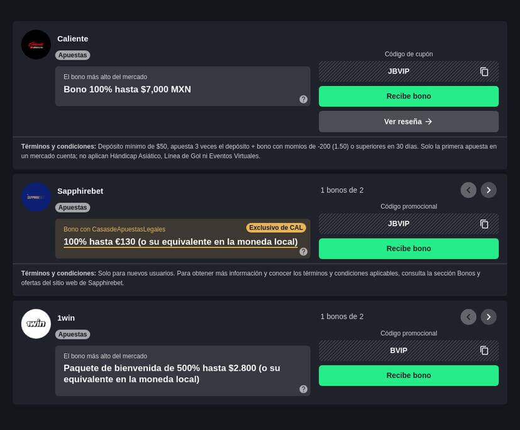The image size is (520, 430).
Task: Click the Sapphirebet '1 bonos de 2' counter
Action: coord(342,190)
